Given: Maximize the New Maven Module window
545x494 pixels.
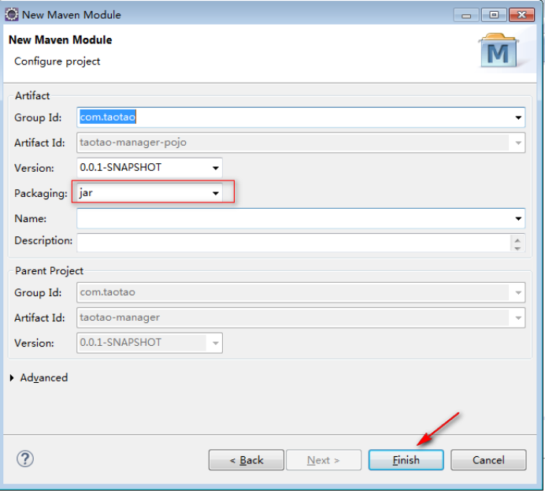Looking at the screenshot, I should pyautogui.click(x=494, y=15).
